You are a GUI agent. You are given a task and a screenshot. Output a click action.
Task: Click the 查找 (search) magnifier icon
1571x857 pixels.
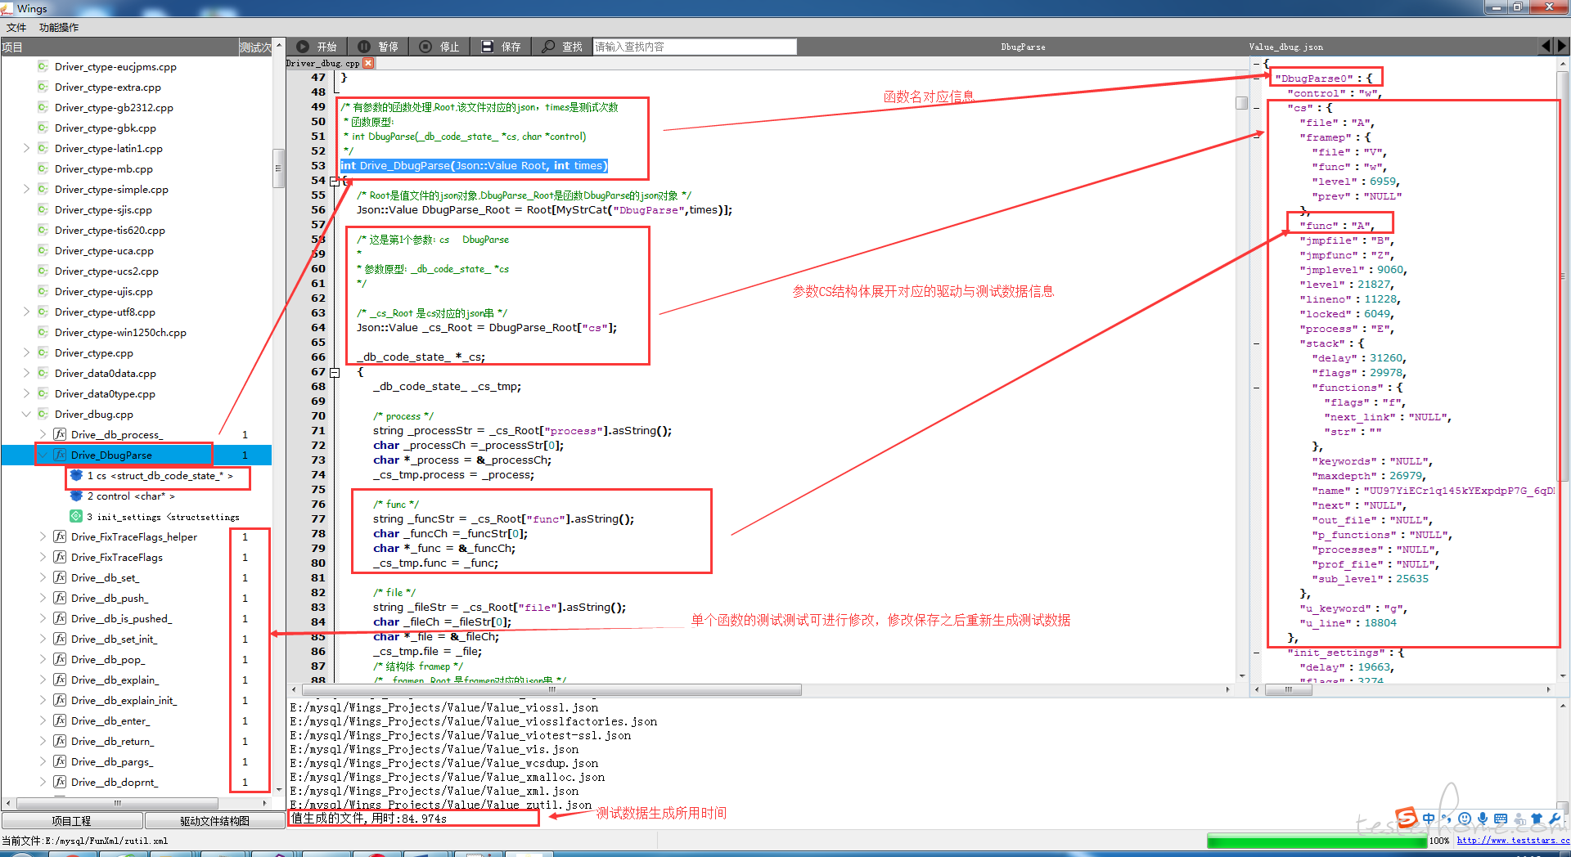click(x=548, y=47)
